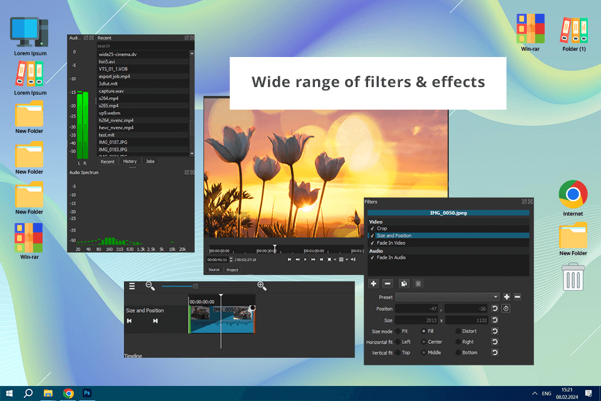Skip to start in the player
The height and width of the screenshot is (401, 601).
point(289,260)
